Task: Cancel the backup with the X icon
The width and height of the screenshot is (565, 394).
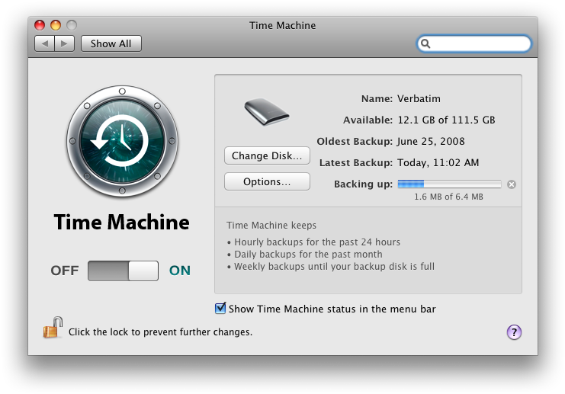Action: coord(512,184)
